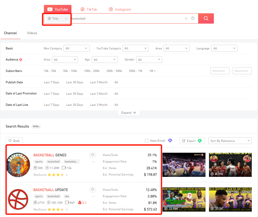The image size is (258, 217).
Task: Select the 10k - 50k subscribers filter
Action: (x=50, y=71)
